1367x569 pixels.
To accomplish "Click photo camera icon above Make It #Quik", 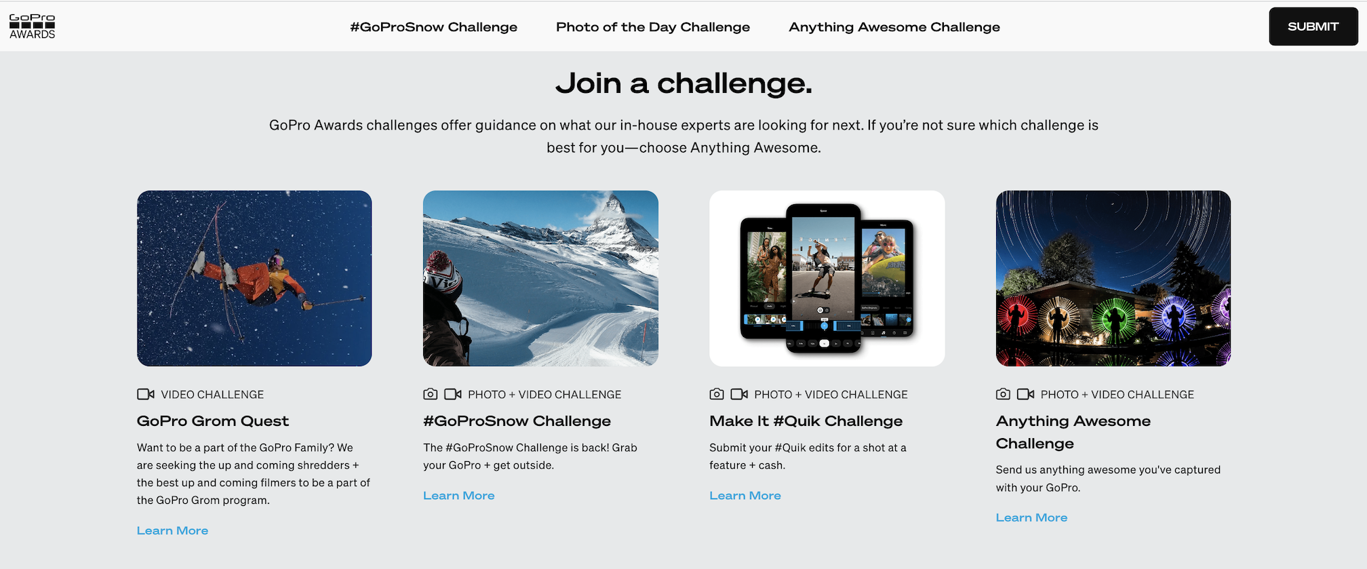I will [717, 394].
